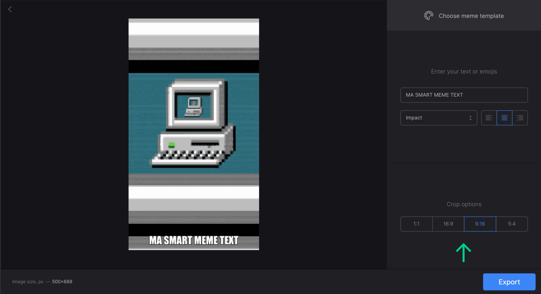Open Choose meme template label
541x294 pixels.
tap(471, 16)
